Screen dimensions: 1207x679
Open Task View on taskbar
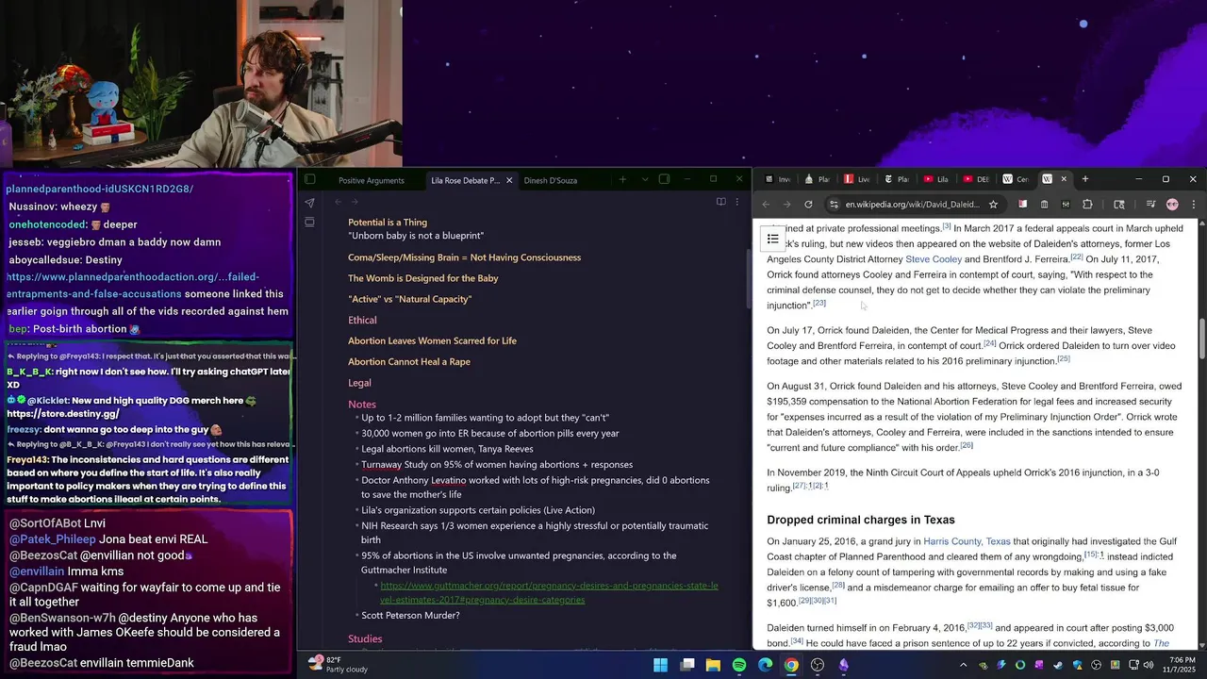pos(687,665)
